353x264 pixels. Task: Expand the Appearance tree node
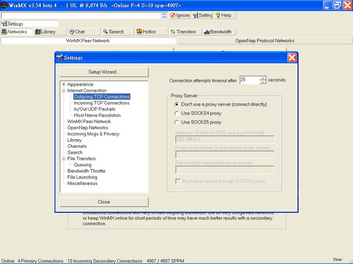click(64, 84)
